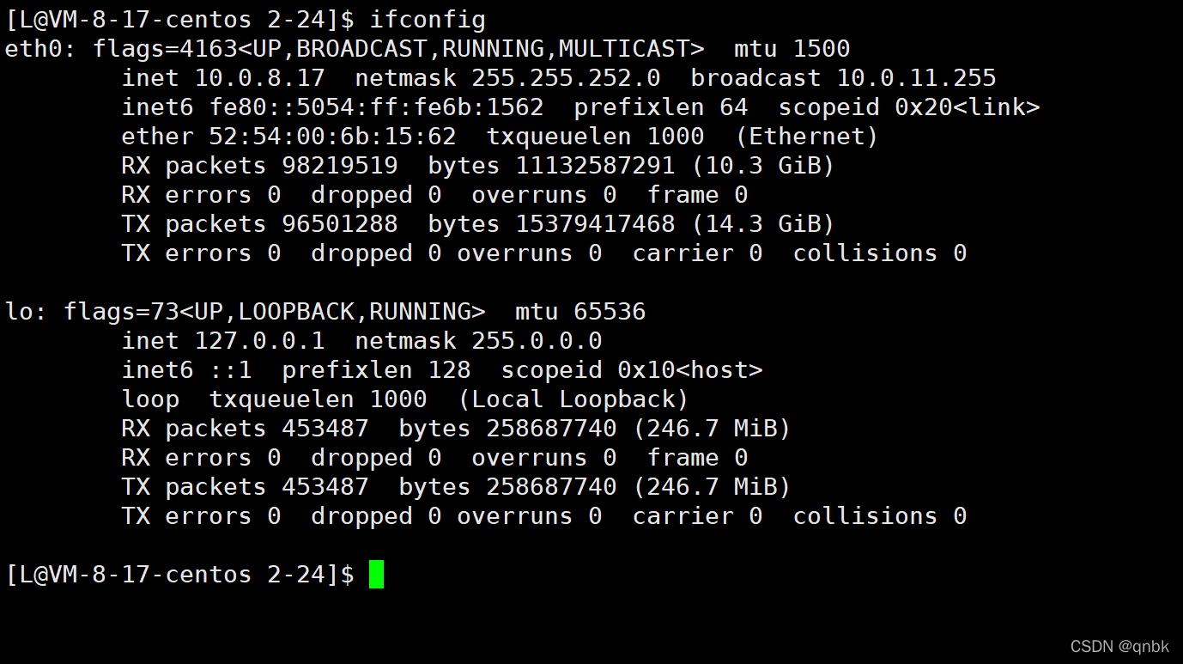Viewport: 1183px width, 664px height.
Task: Click TX packets count 96501288
Action: pos(339,224)
